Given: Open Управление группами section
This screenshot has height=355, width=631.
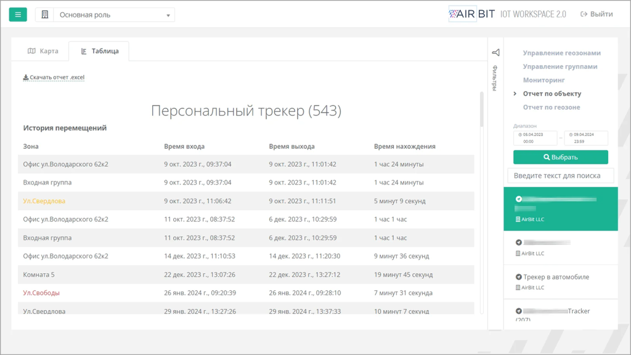Looking at the screenshot, I should coord(560,66).
